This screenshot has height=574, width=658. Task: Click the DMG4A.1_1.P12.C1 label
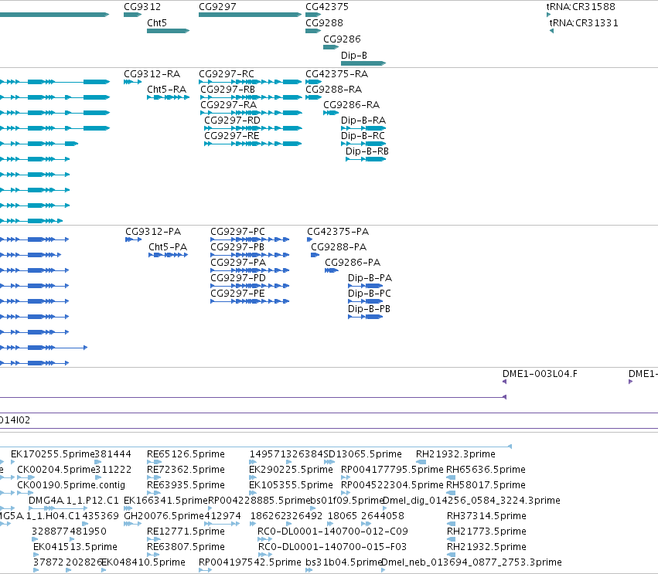pyautogui.click(x=74, y=501)
